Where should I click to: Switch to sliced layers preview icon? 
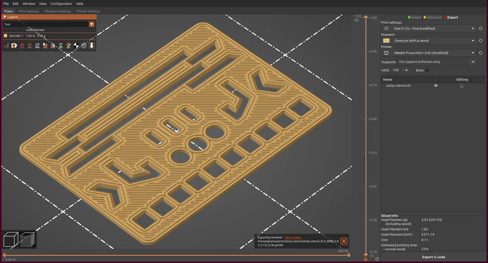tap(27, 239)
